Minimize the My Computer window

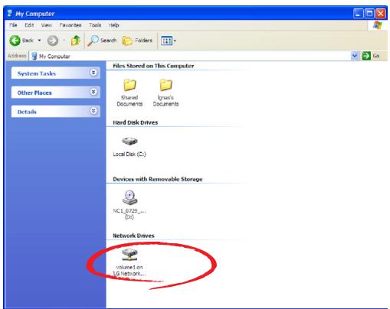point(358,13)
